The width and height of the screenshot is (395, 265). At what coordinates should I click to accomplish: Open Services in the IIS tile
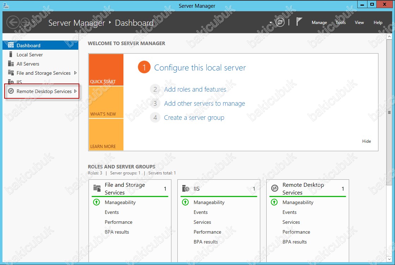coord(202,222)
